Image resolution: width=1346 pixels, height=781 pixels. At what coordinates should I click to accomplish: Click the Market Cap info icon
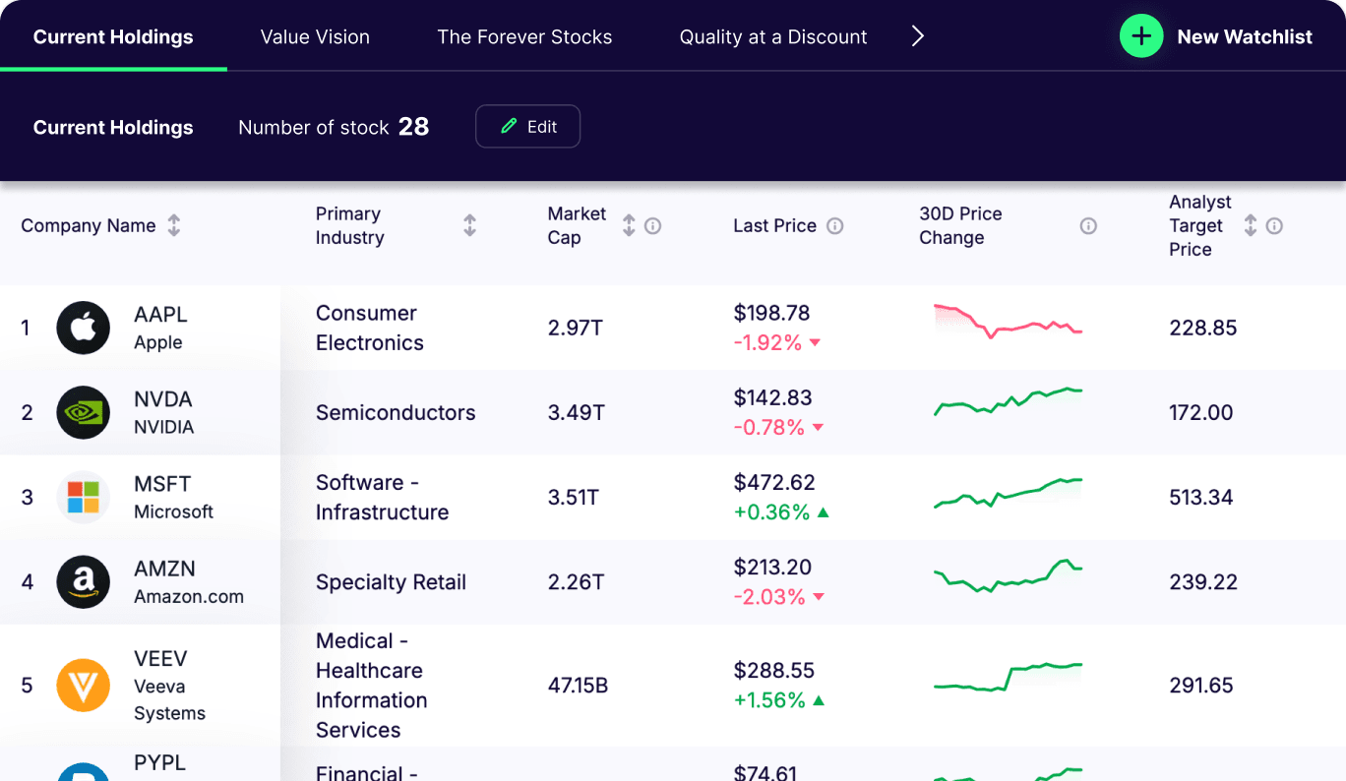(652, 226)
